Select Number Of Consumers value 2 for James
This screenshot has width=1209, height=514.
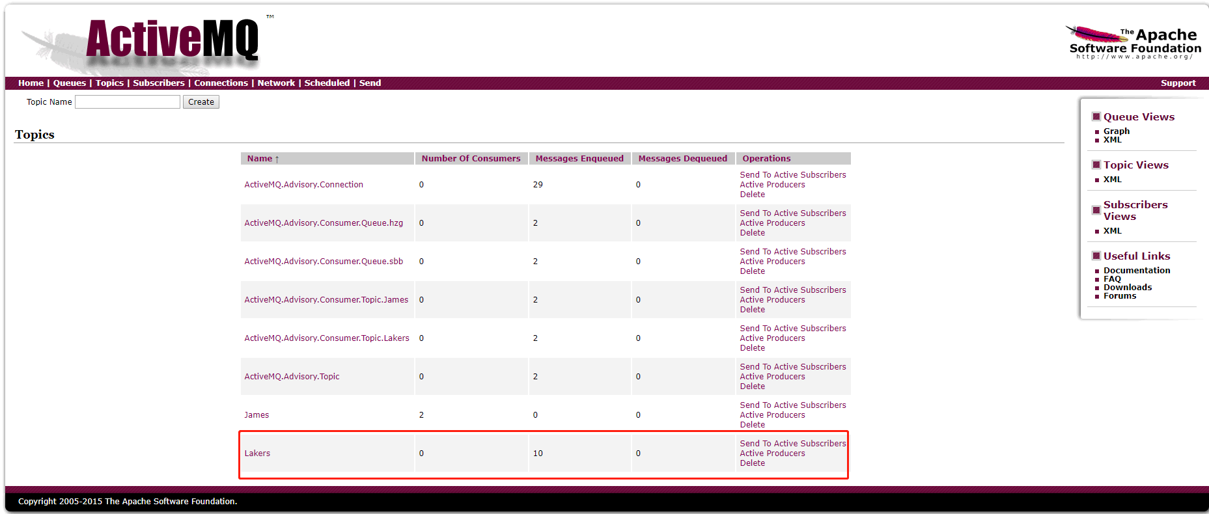point(421,415)
